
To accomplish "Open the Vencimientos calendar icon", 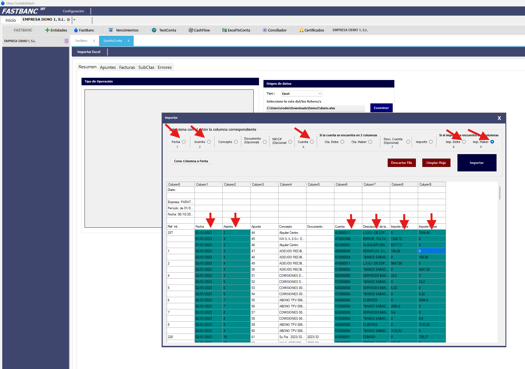I will tap(111, 30).
